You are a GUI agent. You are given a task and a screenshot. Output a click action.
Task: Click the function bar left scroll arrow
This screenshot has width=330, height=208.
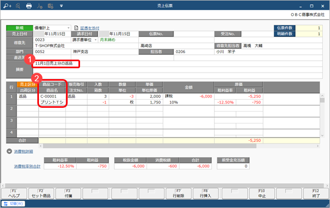pos(3,186)
